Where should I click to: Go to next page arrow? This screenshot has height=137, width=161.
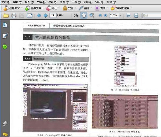click(46, 15)
